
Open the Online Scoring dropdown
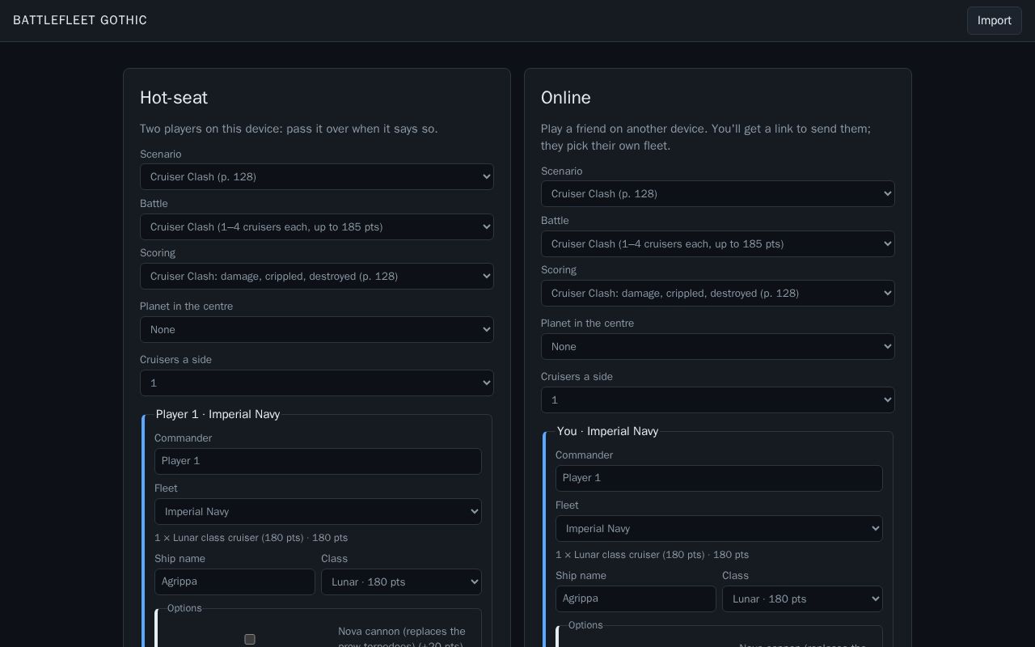click(x=718, y=294)
